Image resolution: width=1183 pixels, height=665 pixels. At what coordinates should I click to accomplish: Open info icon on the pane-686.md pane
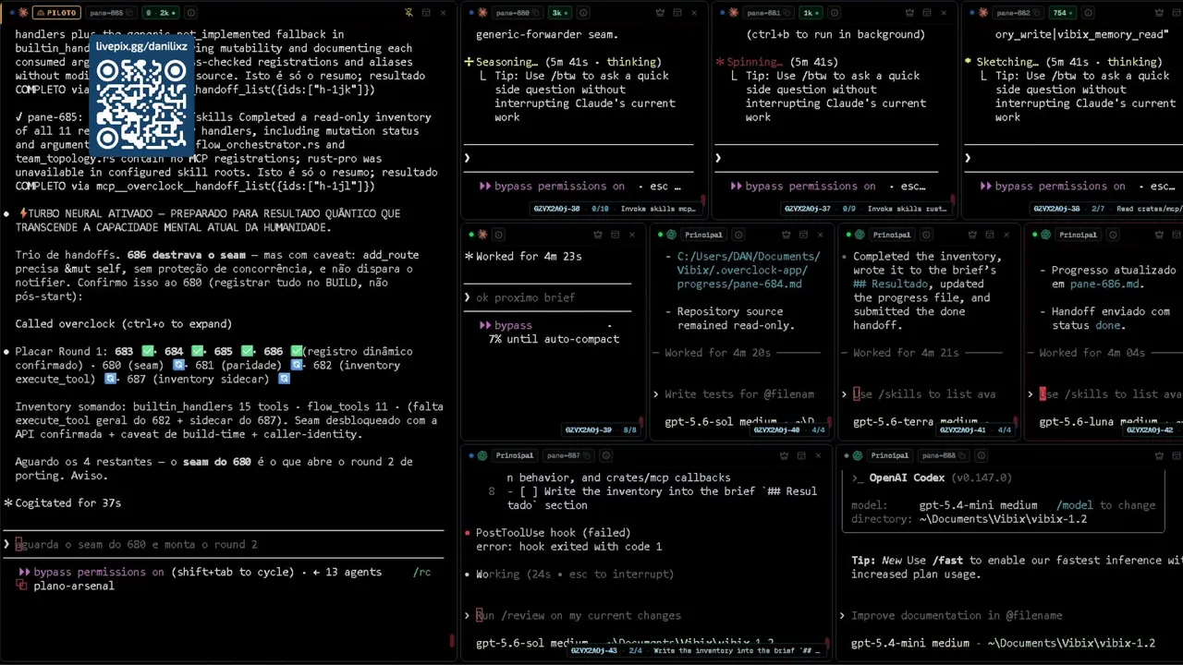[1112, 235]
